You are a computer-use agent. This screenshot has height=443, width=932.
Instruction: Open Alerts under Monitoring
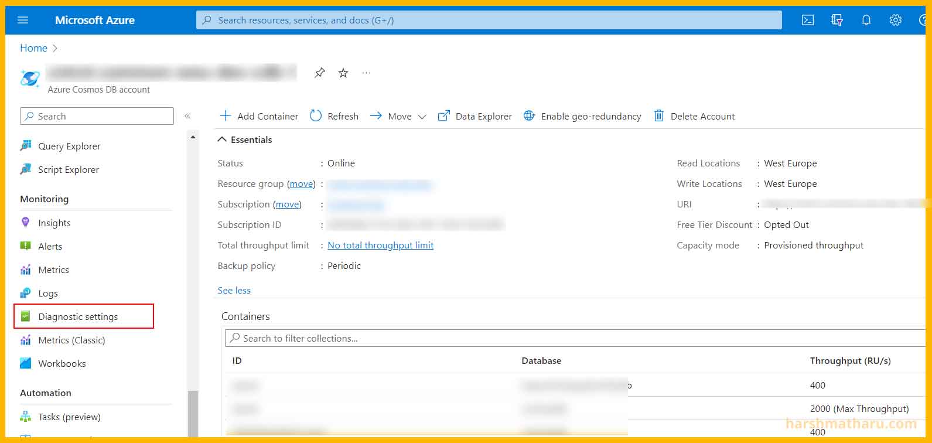pyautogui.click(x=50, y=246)
